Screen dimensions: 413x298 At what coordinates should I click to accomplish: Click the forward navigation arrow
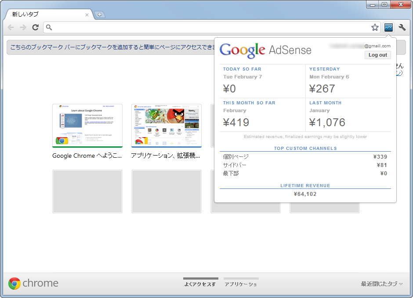tap(23, 27)
